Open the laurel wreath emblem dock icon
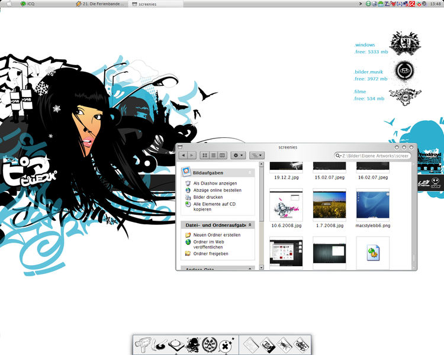This screenshot has height=355, width=444. [x=210, y=345]
